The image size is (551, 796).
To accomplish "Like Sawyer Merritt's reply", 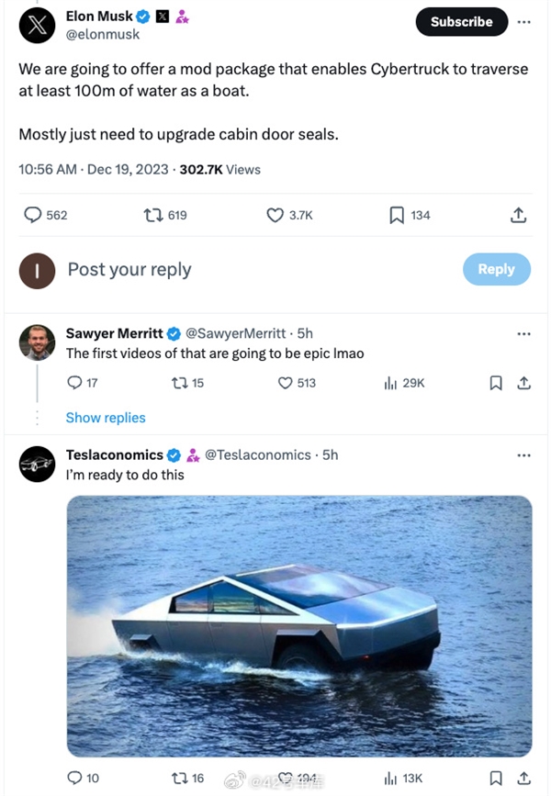I will (x=286, y=383).
